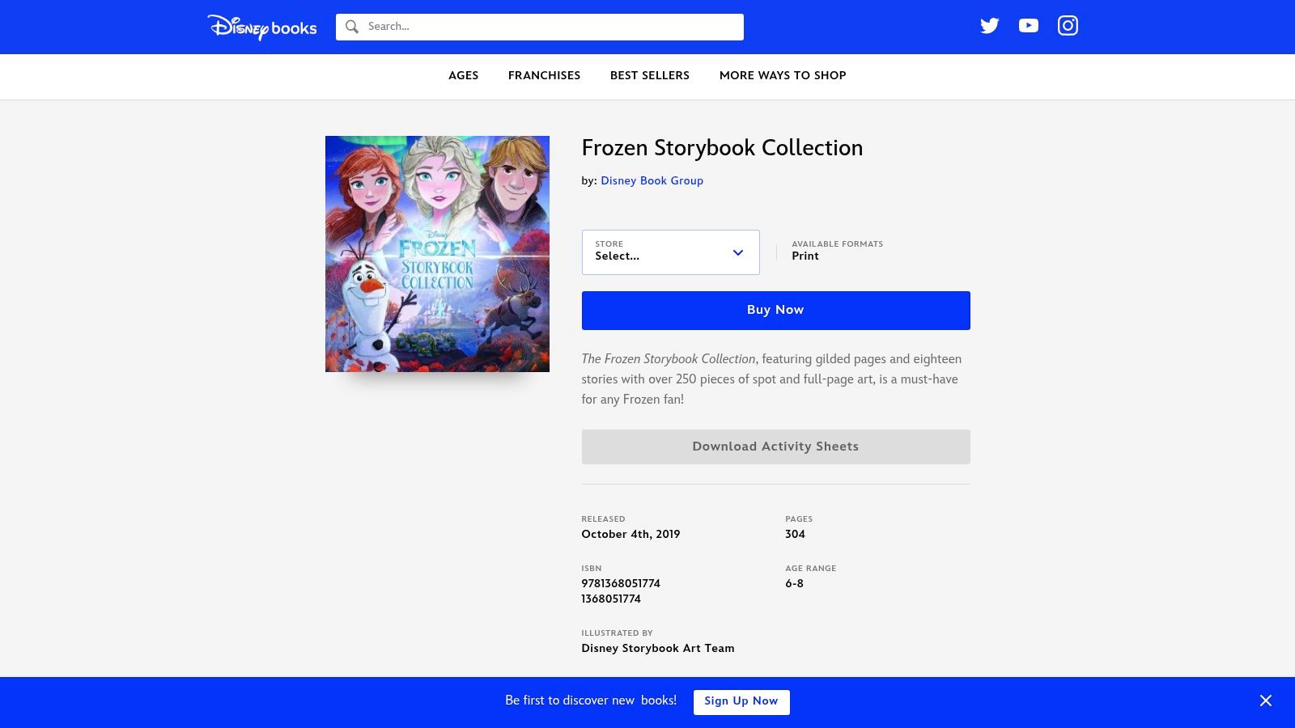The height and width of the screenshot is (728, 1295).
Task: Open the Disney Book Group author link
Action: coord(652,181)
